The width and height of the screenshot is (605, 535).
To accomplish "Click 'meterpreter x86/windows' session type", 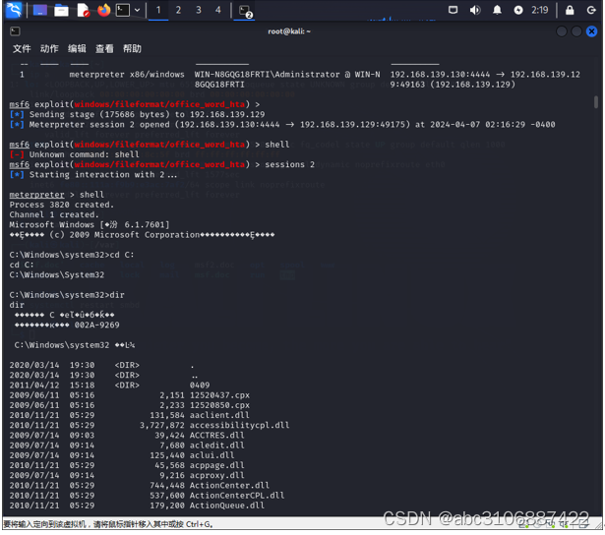I will pos(127,75).
